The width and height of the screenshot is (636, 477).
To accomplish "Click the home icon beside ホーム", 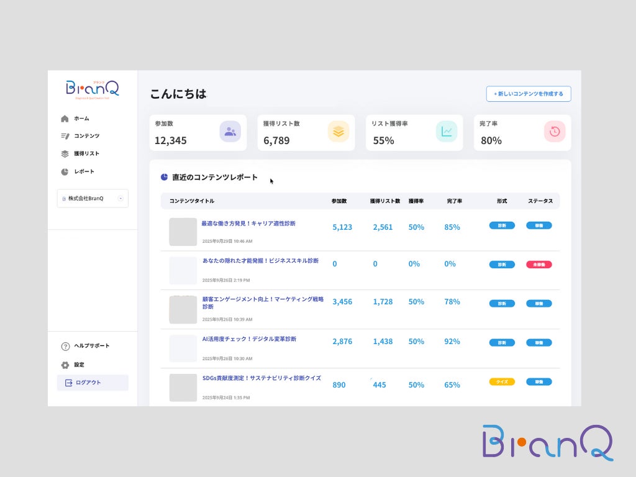I will (x=65, y=119).
